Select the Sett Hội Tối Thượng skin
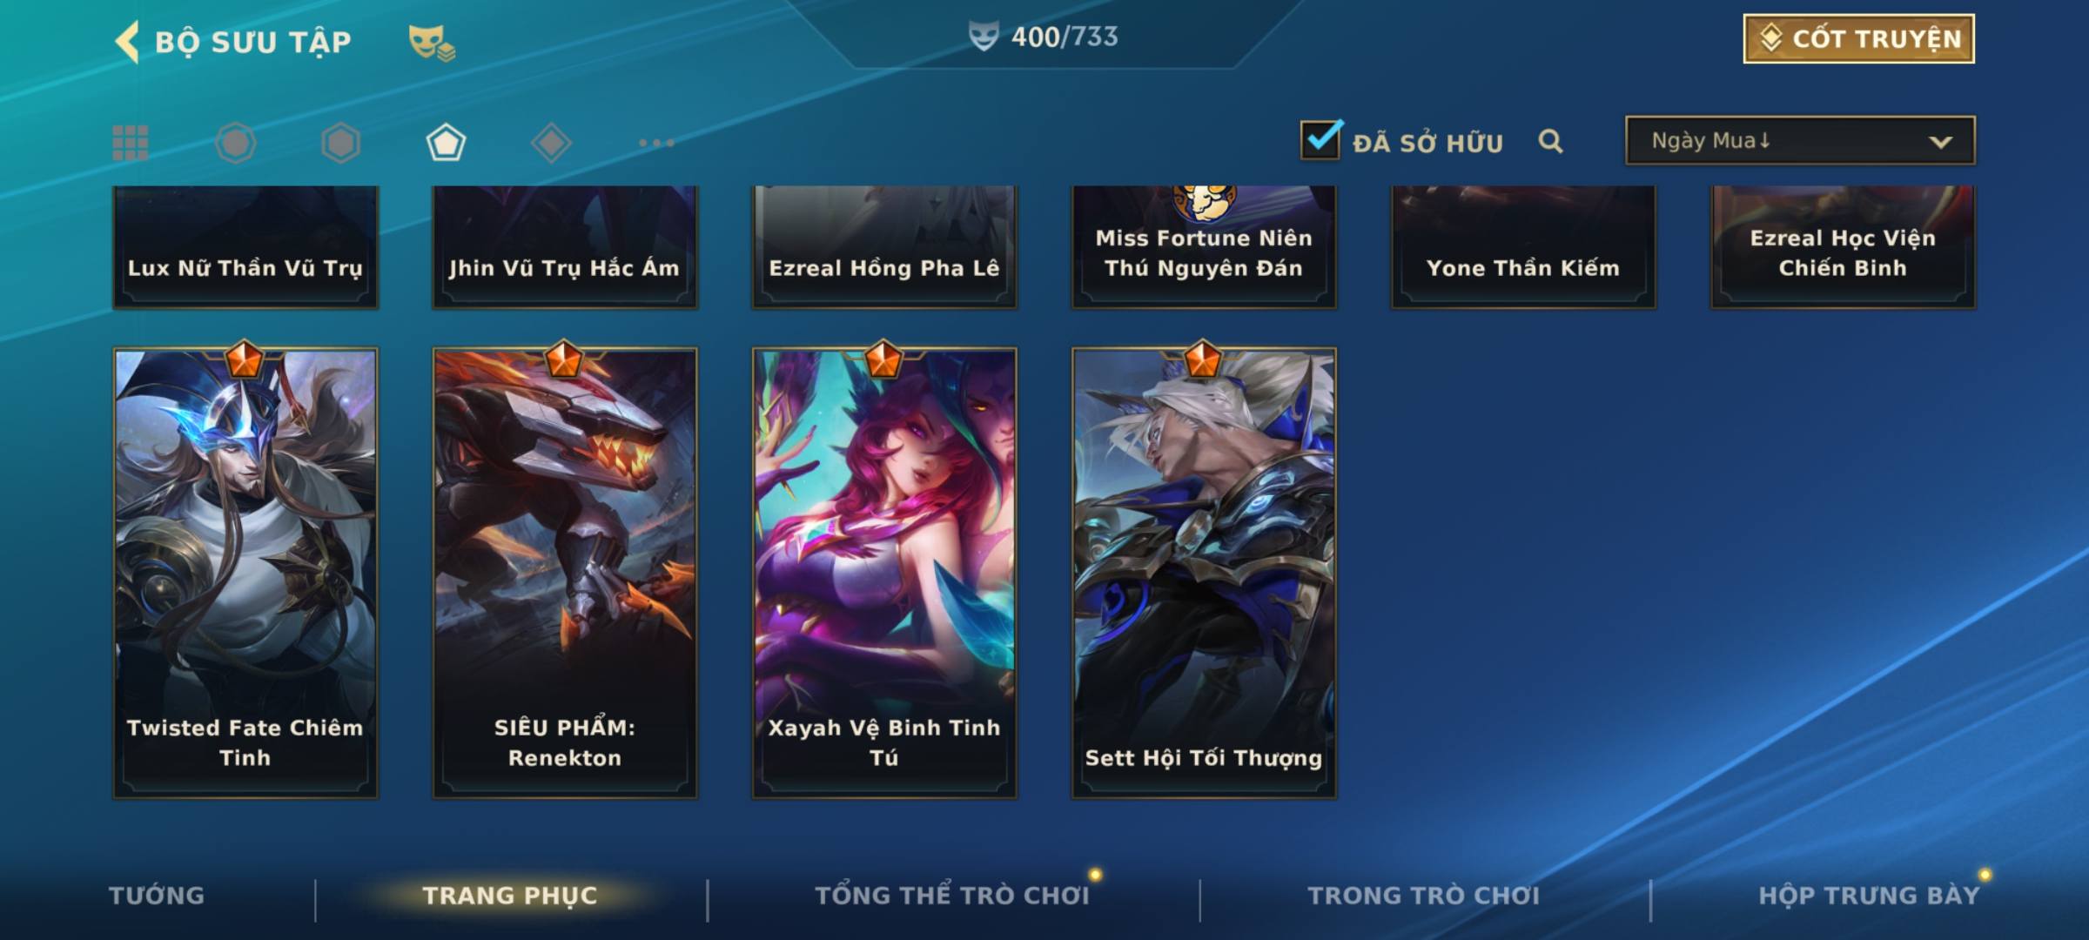This screenshot has width=2089, height=940. (1204, 573)
